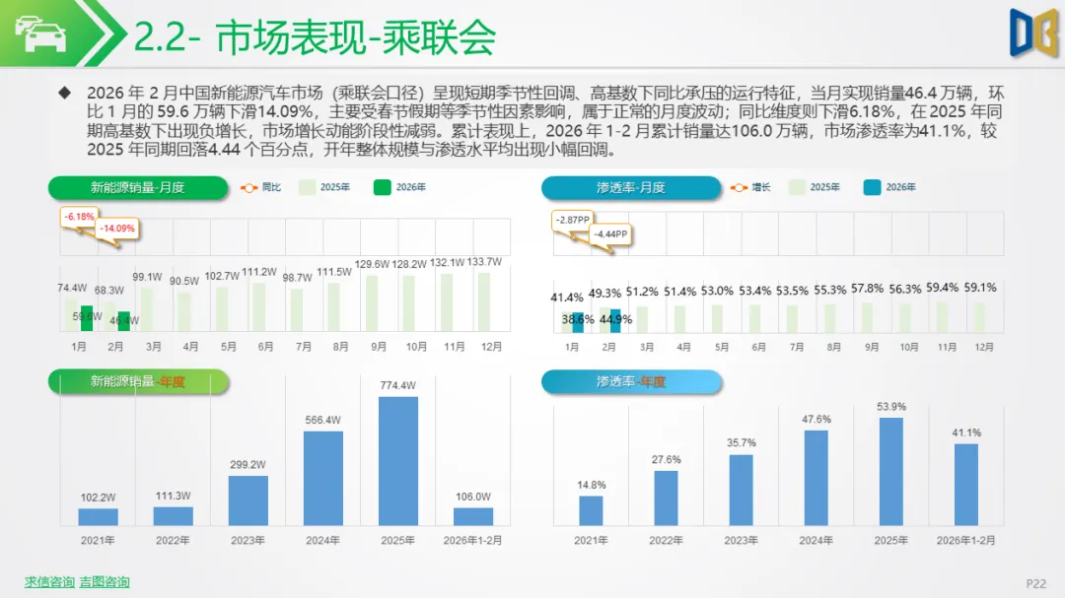Viewport: 1065px width, 598px height.
Task: Click the diamond bullet before the summary paragraph
Action: click(67, 91)
